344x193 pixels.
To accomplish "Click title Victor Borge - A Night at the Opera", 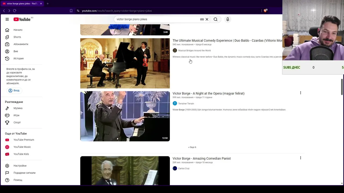I will 209,94.
